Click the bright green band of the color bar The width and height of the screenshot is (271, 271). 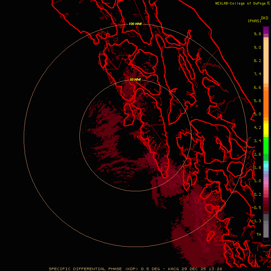pyautogui.click(x=266, y=145)
